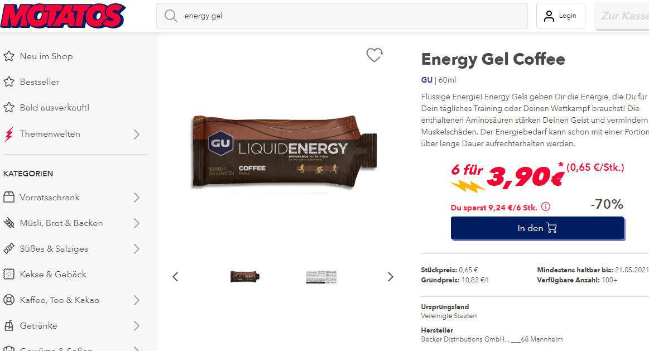Open Kekse & Gebäck category
This screenshot has height=351, width=649.
[45, 275]
